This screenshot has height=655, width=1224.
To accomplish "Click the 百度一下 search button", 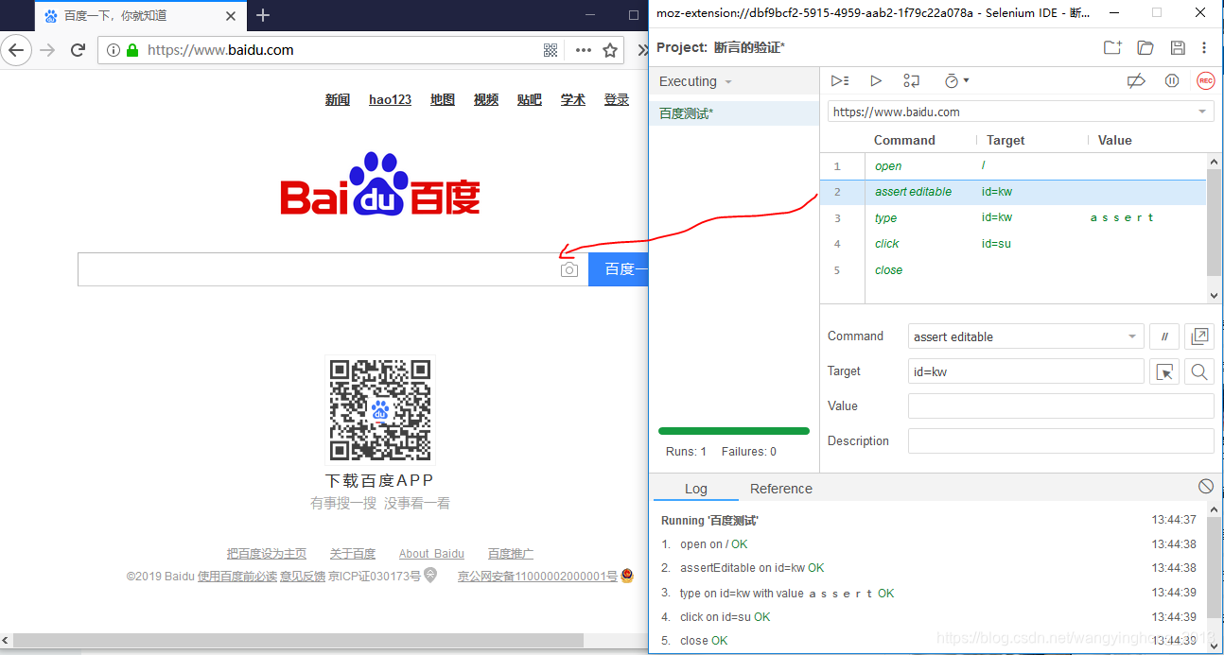I will click(x=619, y=269).
